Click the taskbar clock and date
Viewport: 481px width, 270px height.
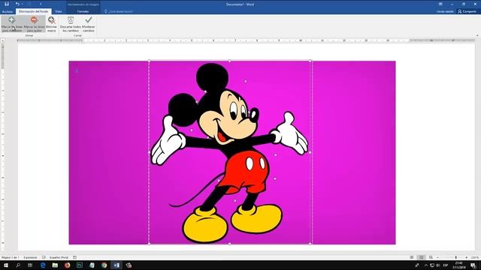coord(459,265)
